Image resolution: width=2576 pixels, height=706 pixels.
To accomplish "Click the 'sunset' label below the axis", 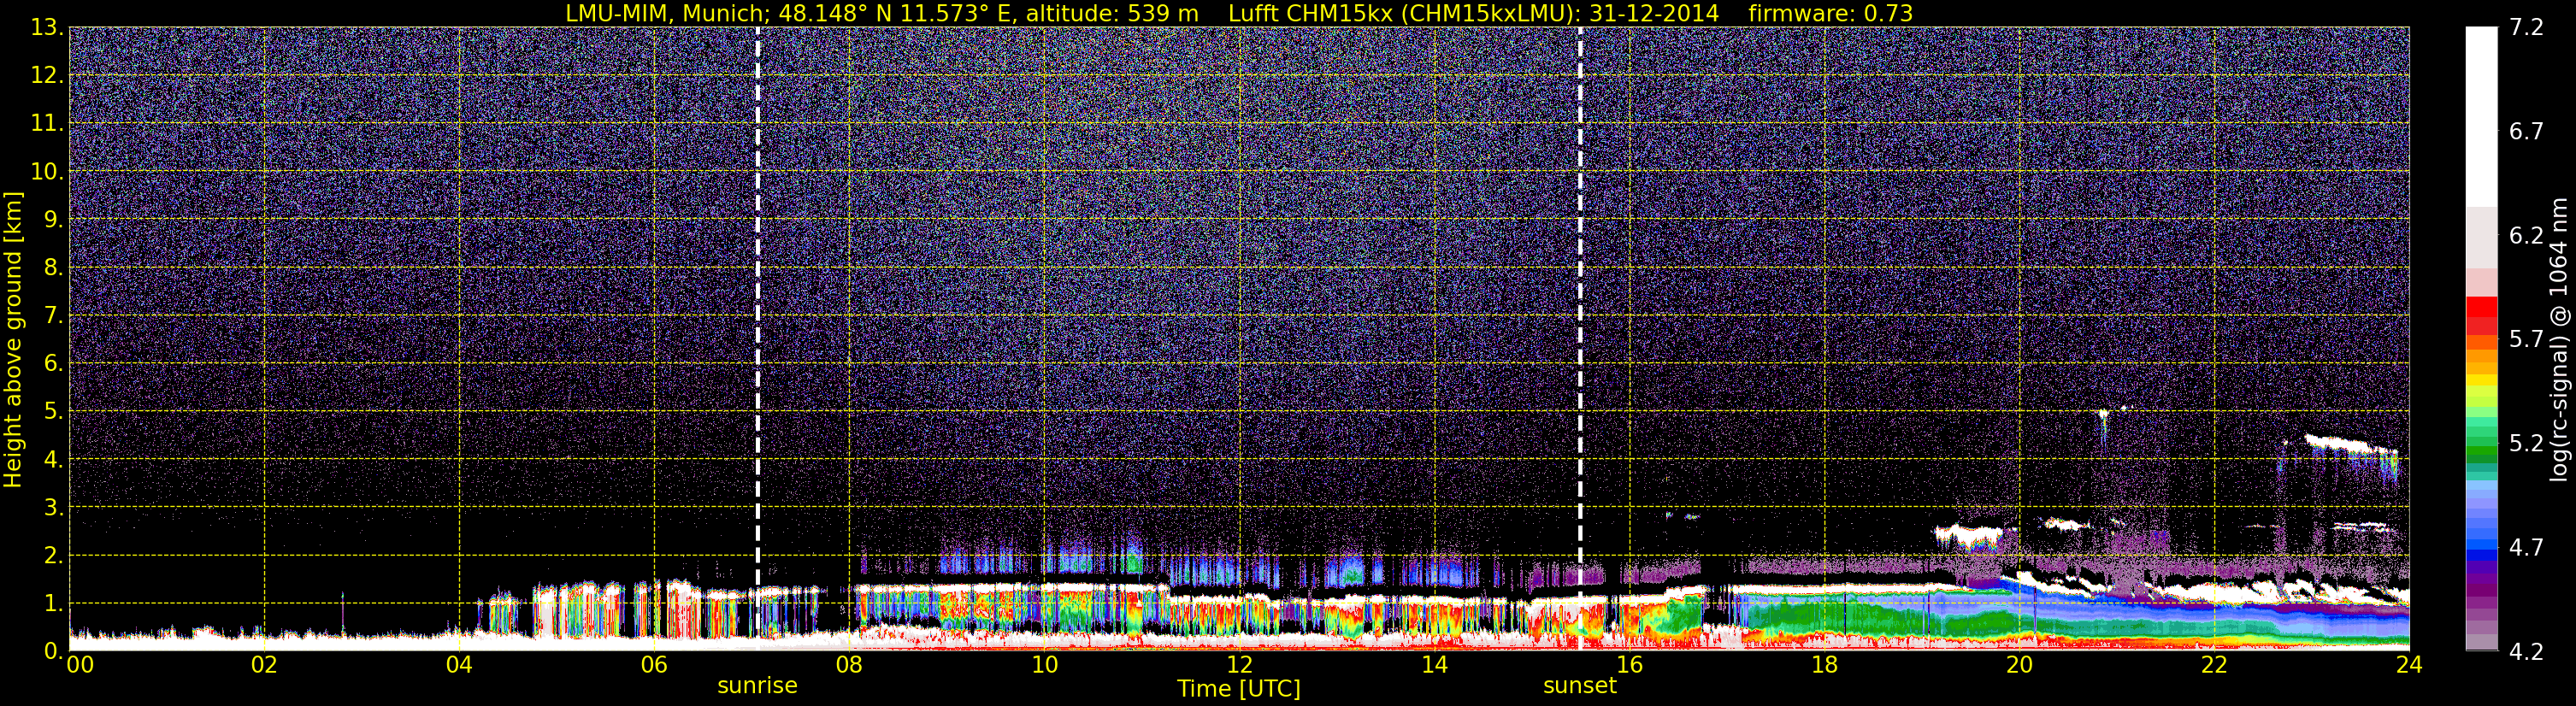I will tap(1580, 686).
